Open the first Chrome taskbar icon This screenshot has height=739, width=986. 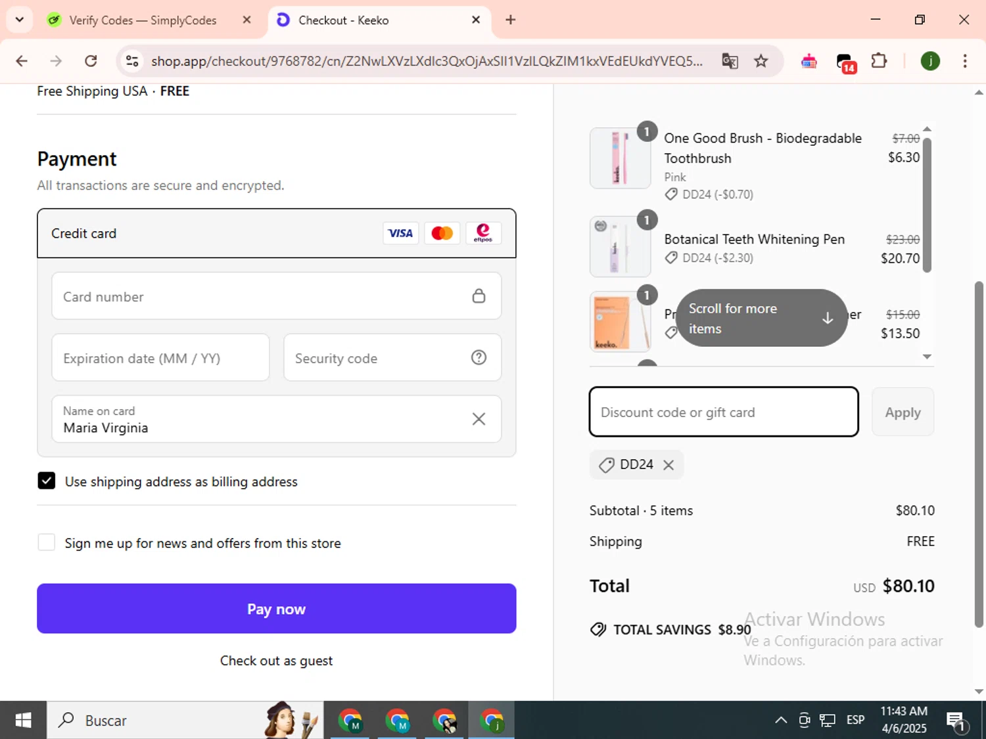(x=350, y=720)
